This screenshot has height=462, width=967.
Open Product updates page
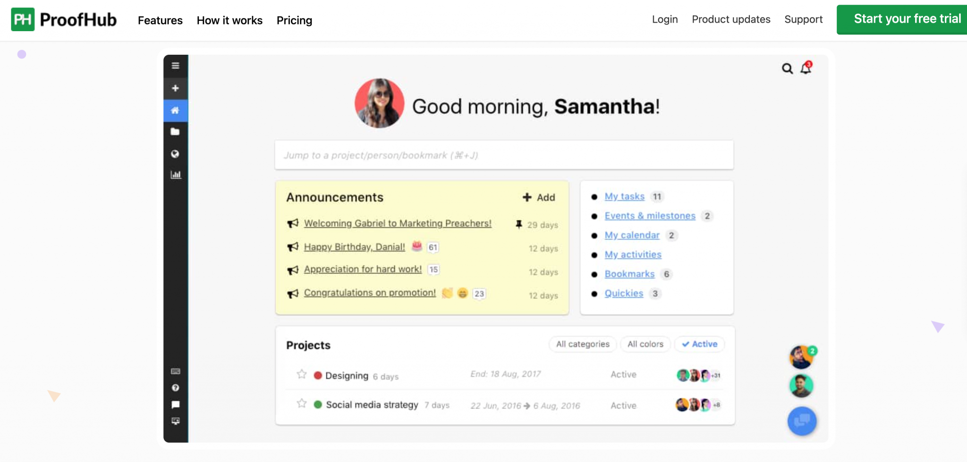coord(731,19)
